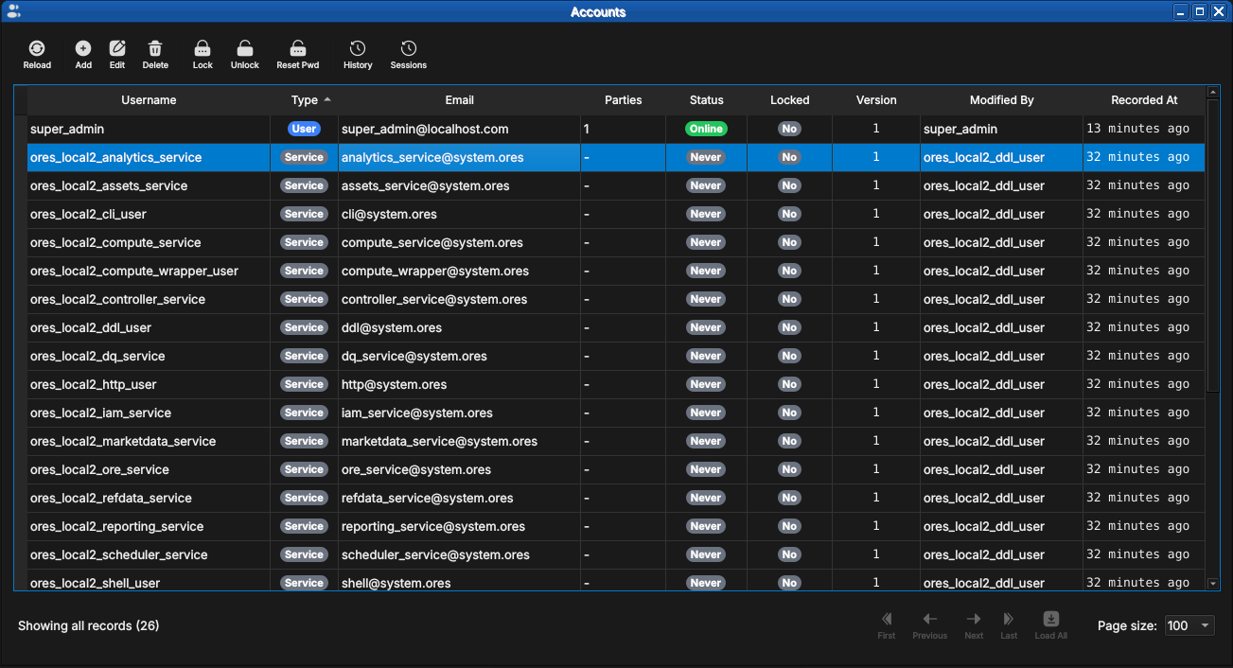Select ores_local2_analytics_service row
This screenshot has height=668, width=1233.
(x=616, y=157)
